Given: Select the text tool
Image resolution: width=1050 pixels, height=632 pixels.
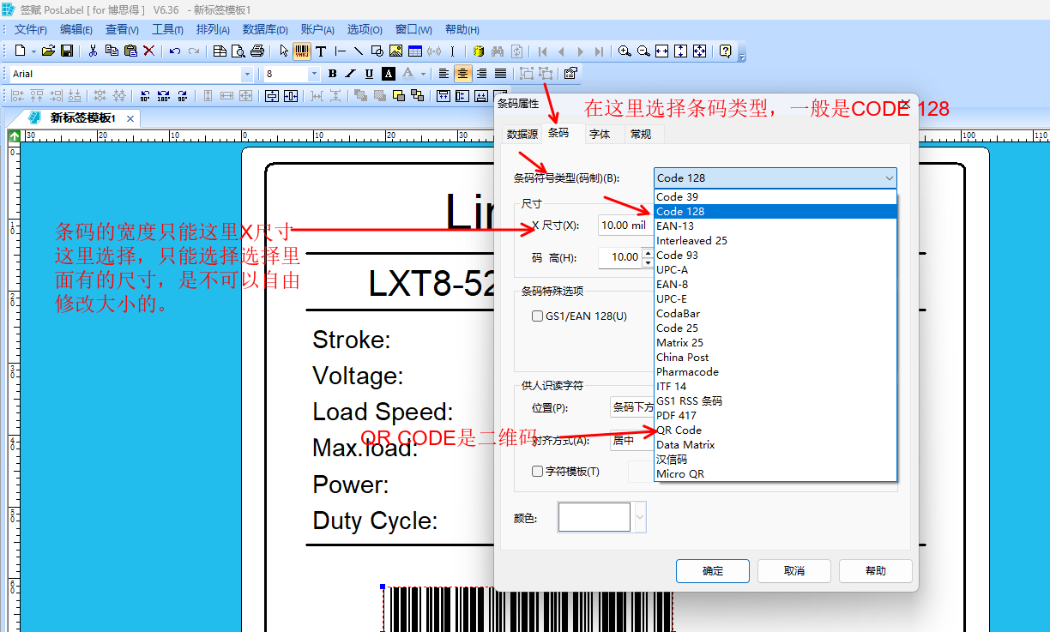Looking at the screenshot, I should (x=321, y=51).
